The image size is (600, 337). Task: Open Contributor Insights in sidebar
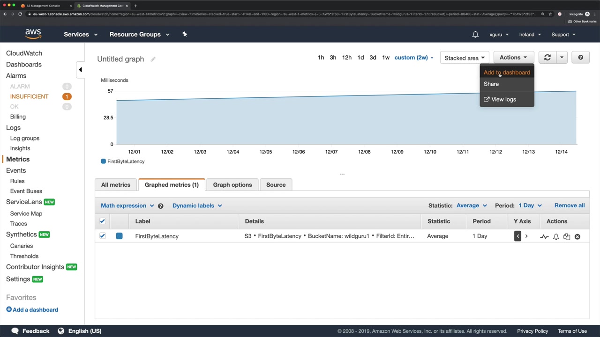click(35, 267)
